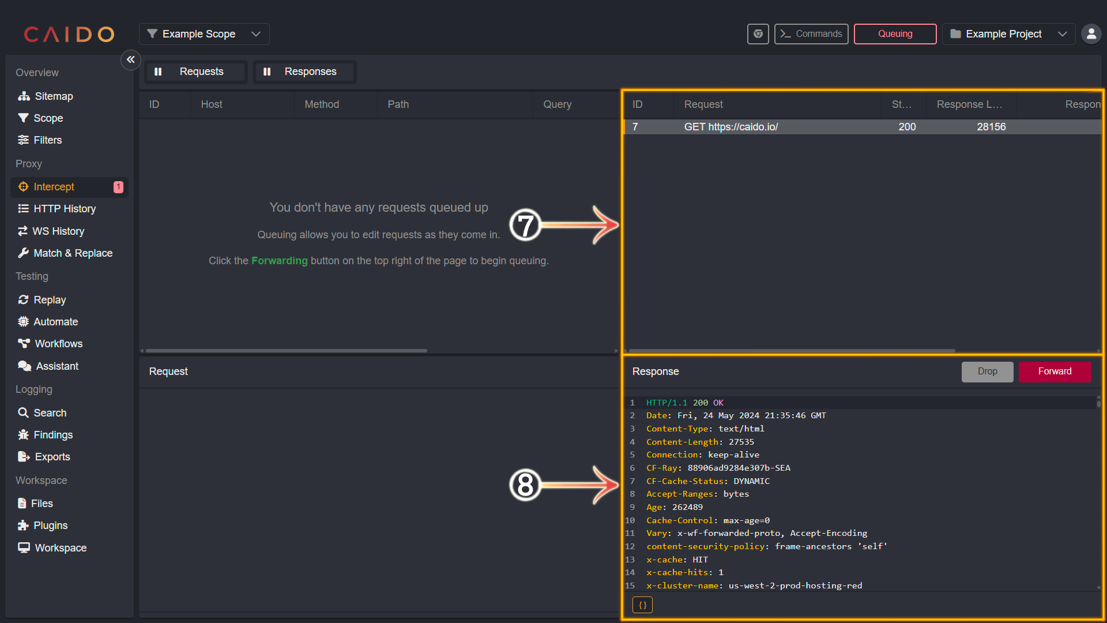Open Exports in the sidebar
The image size is (1107, 623).
(69, 457)
